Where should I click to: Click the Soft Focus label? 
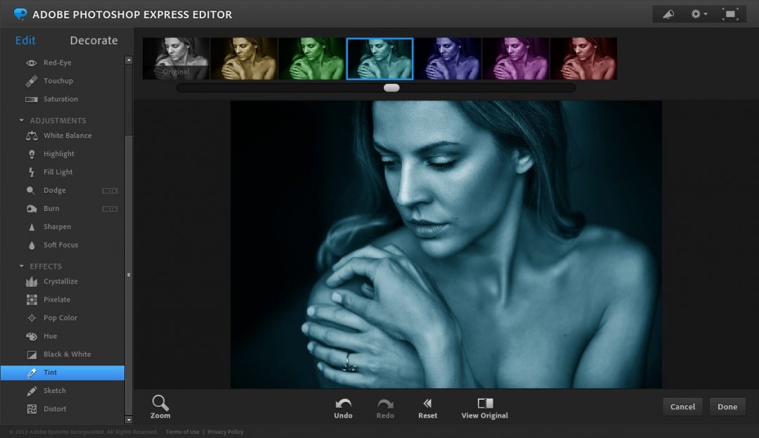pos(60,245)
